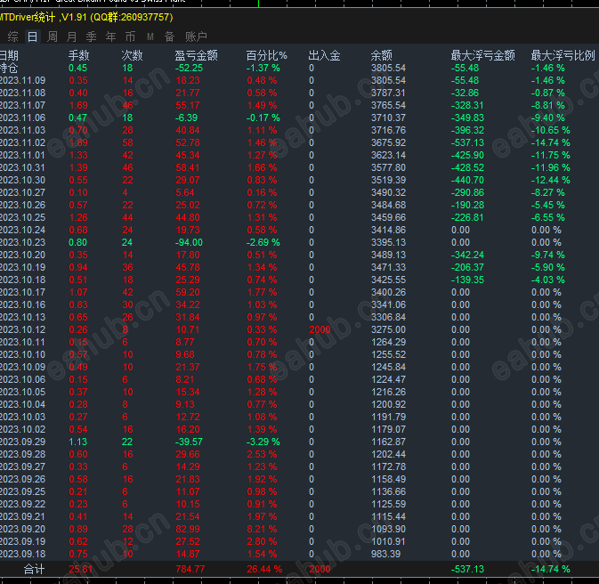This screenshot has width=599, height=584.
Task: Click total profit 784.77
Action: [x=190, y=569]
